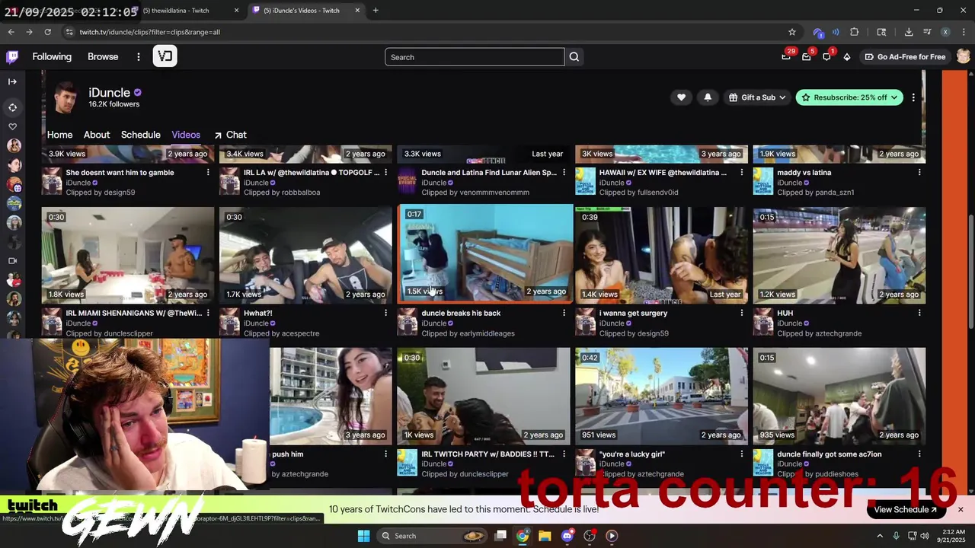The image size is (975, 548).
Task: Toggle follow heart for iDuncle
Action: pyautogui.click(x=681, y=97)
